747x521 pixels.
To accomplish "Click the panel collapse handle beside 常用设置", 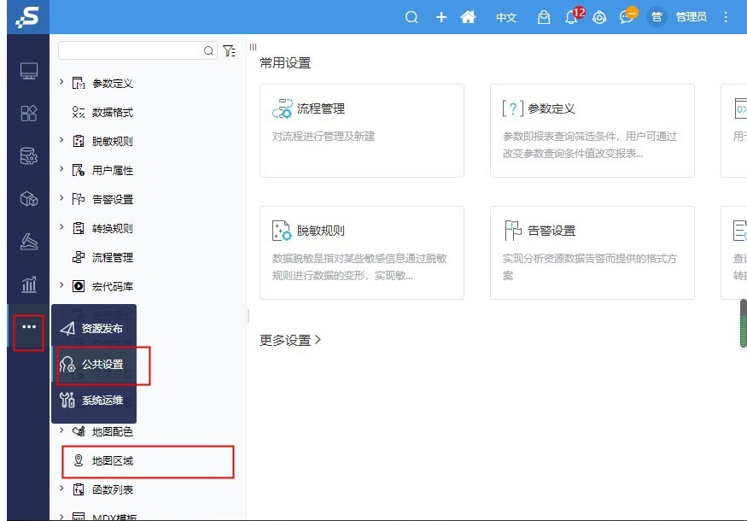I will [x=253, y=47].
